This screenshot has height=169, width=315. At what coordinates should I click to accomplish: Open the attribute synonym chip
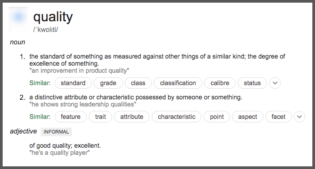point(132,117)
